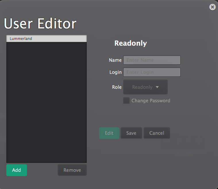Viewport: 218px width, 189px height.
Task: Click the Role dropdown arrow triangle
Action: tap(157, 87)
